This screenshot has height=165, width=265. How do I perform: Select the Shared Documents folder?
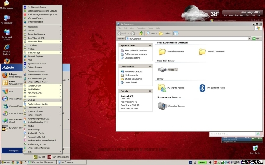[171, 52]
